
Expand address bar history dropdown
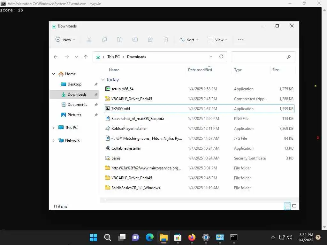pos(211,56)
